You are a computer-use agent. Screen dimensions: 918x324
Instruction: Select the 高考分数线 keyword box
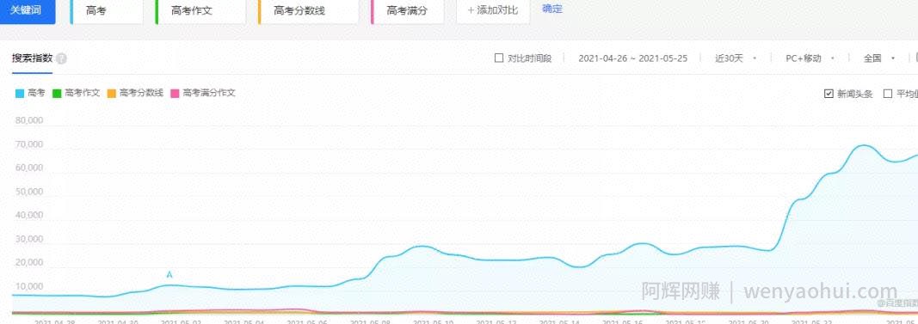pyautogui.click(x=308, y=10)
